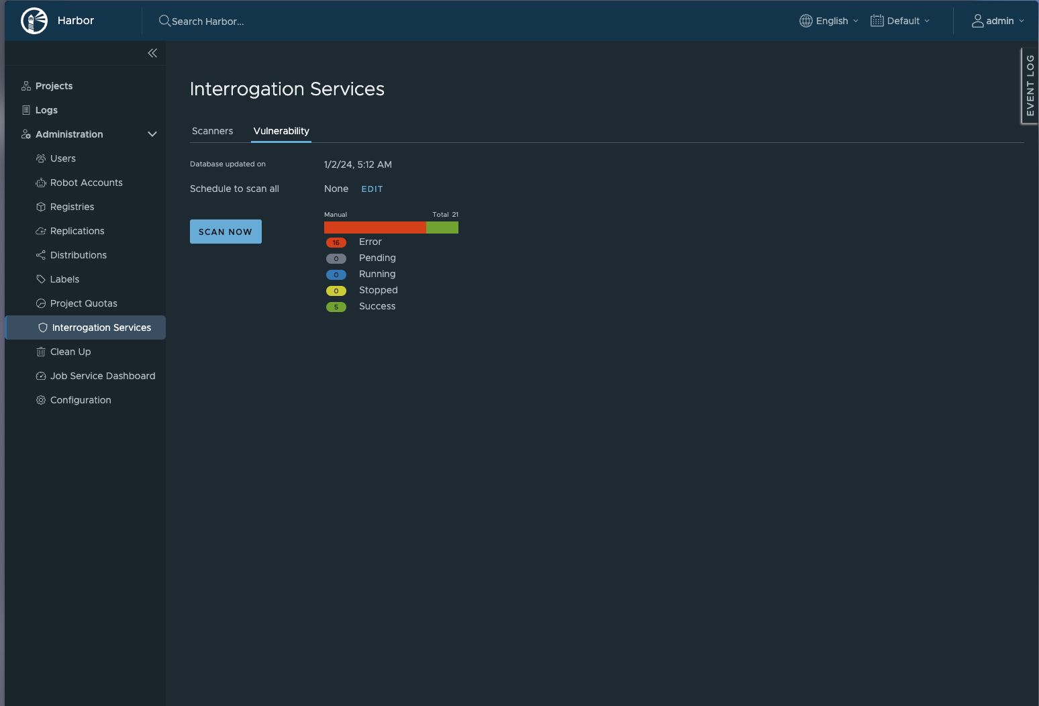Viewport: 1039px width, 706px height.
Task: Open Projects in the sidebar
Action: tap(54, 86)
